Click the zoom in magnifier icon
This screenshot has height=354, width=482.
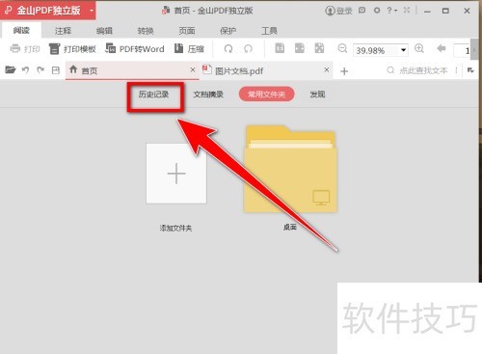[x=419, y=48]
